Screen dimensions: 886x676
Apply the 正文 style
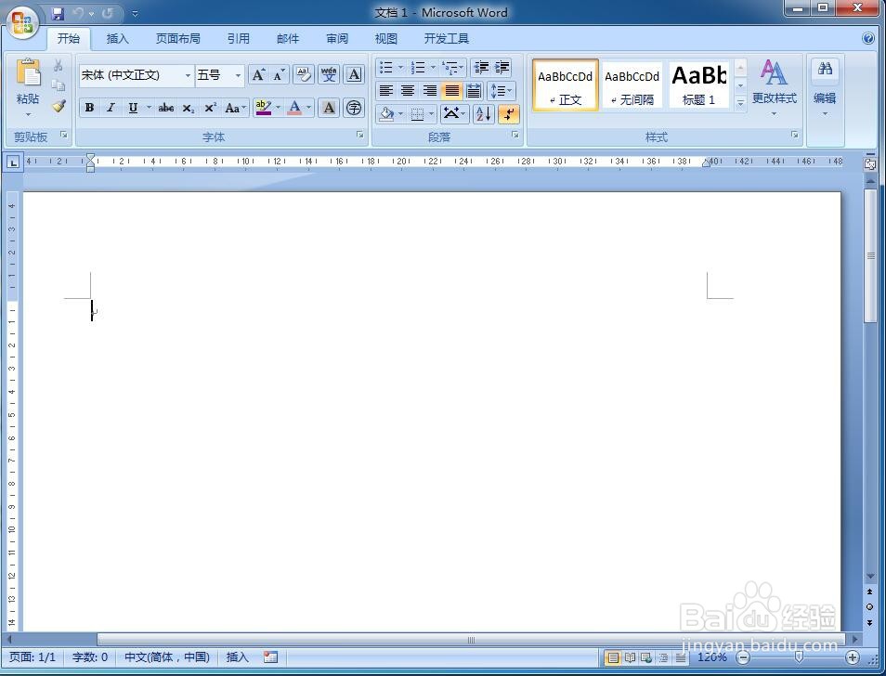565,85
